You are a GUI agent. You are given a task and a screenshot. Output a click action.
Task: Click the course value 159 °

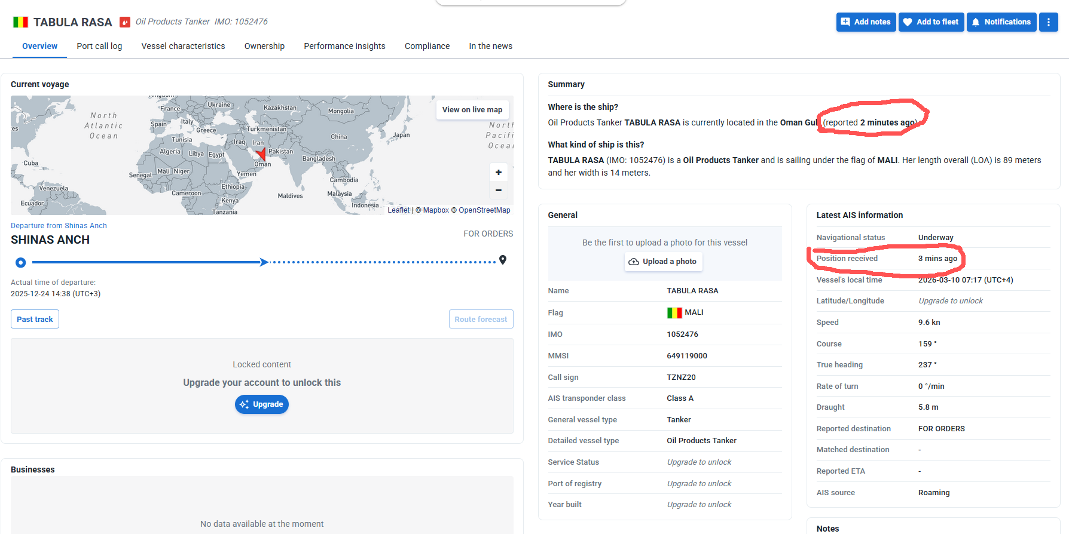tap(927, 344)
